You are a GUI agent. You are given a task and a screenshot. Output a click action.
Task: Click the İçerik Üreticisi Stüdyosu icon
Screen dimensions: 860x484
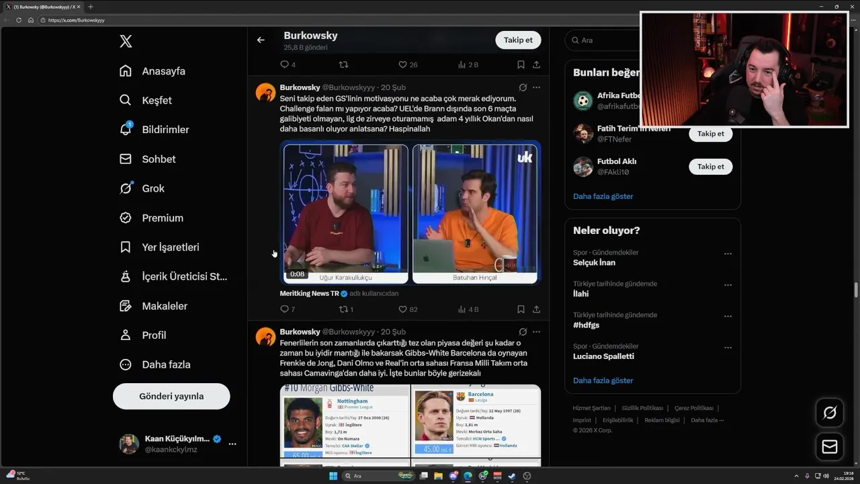(126, 276)
